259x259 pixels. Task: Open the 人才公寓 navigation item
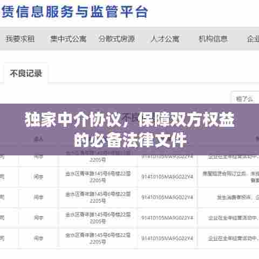(165, 39)
